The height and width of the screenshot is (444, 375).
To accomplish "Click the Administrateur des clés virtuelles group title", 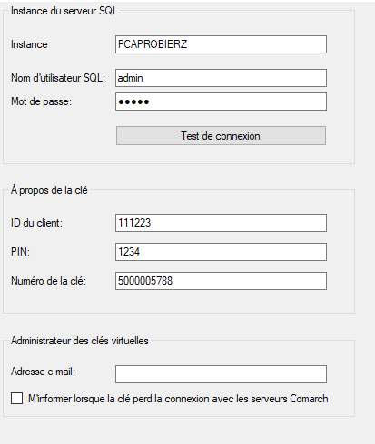I will [80, 341].
